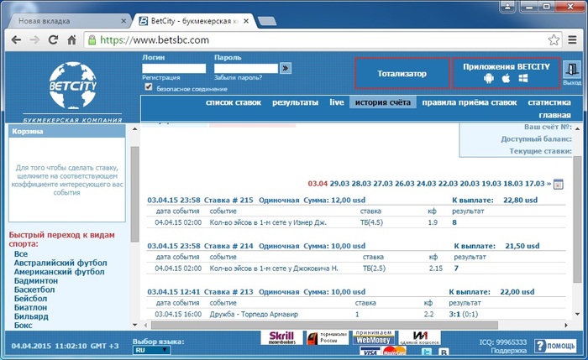Click Приложения BETCITY banner
Image resolution: width=588 pixels, height=360 pixels.
click(507, 73)
